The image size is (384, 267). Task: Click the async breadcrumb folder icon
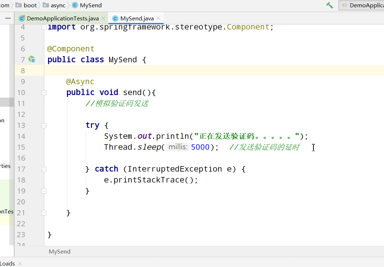[46, 5]
